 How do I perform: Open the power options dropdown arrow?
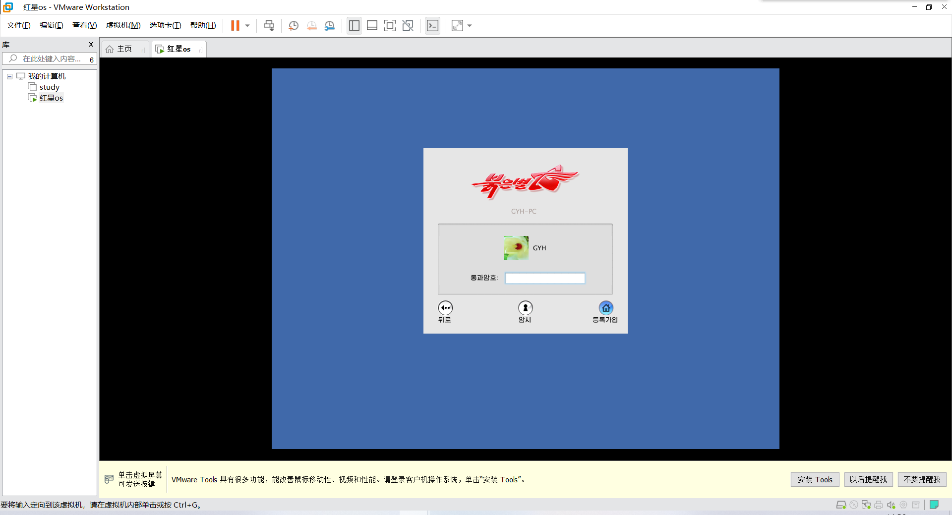coord(247,26)
